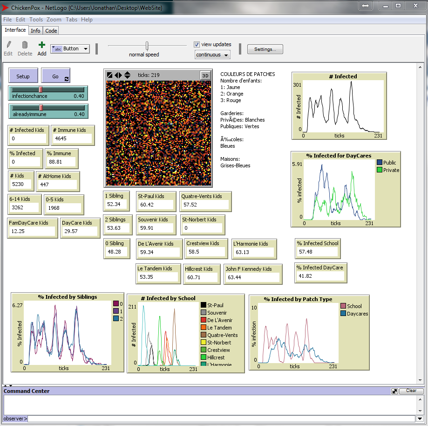Click the # AtHome Kids value 447
Screen dimensions: 428x426
pos(57,185)
